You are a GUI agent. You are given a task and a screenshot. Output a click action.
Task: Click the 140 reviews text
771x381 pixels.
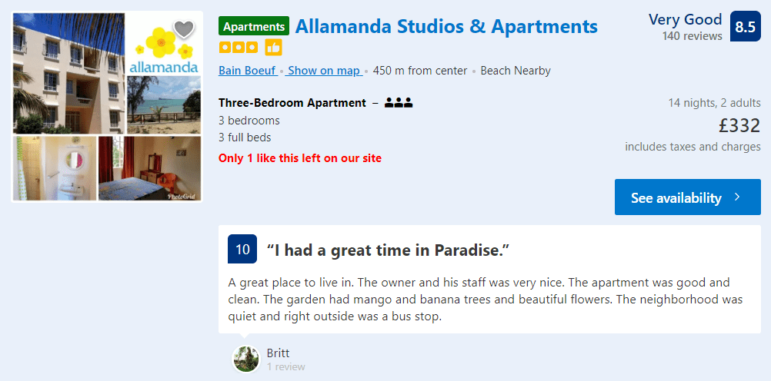692,36
